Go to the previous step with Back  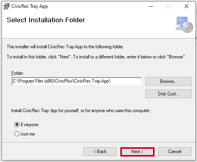click(100, 151)
